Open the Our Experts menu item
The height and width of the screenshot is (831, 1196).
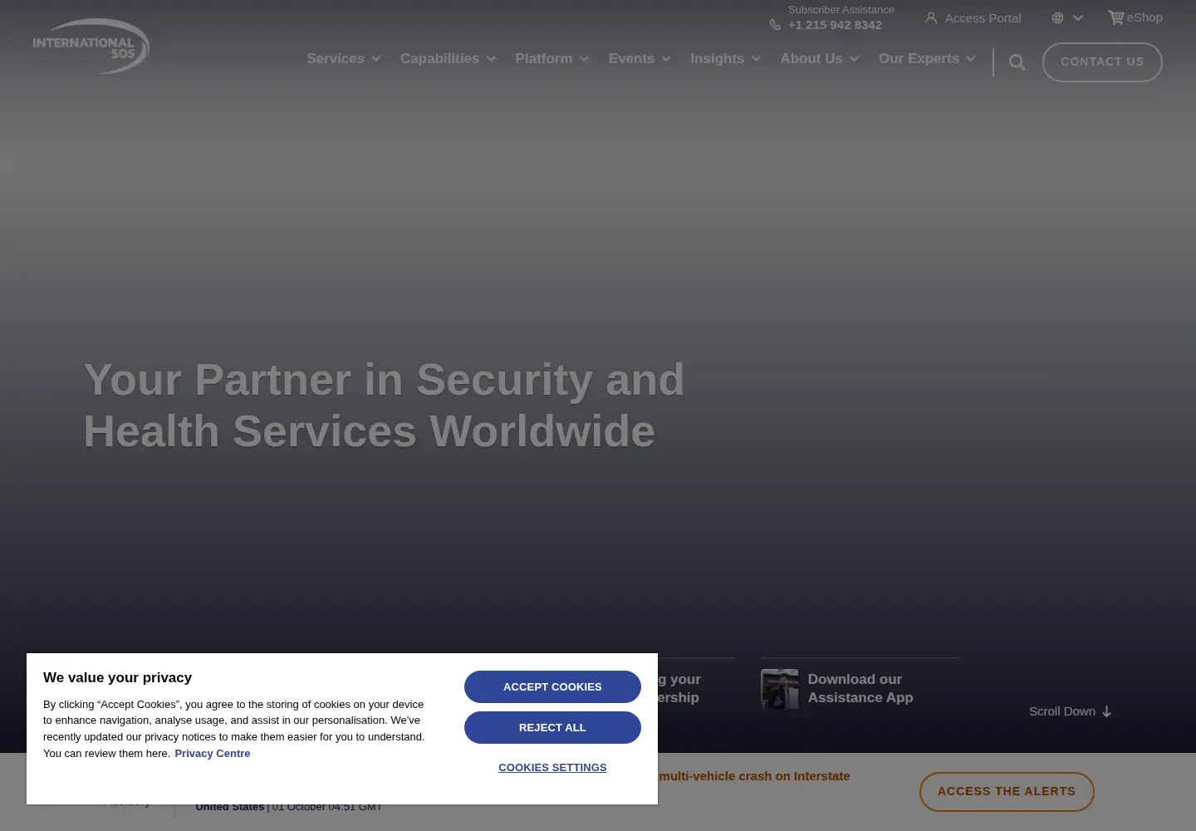coord(919,59)
